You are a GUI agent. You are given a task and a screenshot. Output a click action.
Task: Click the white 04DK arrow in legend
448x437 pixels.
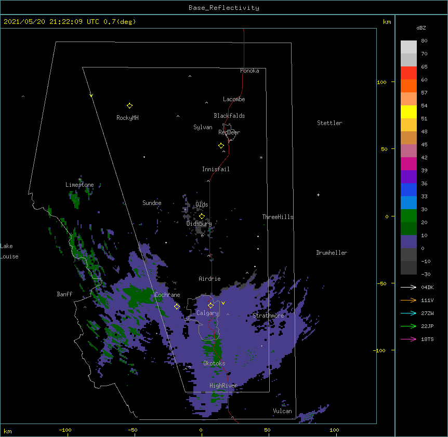409,287
